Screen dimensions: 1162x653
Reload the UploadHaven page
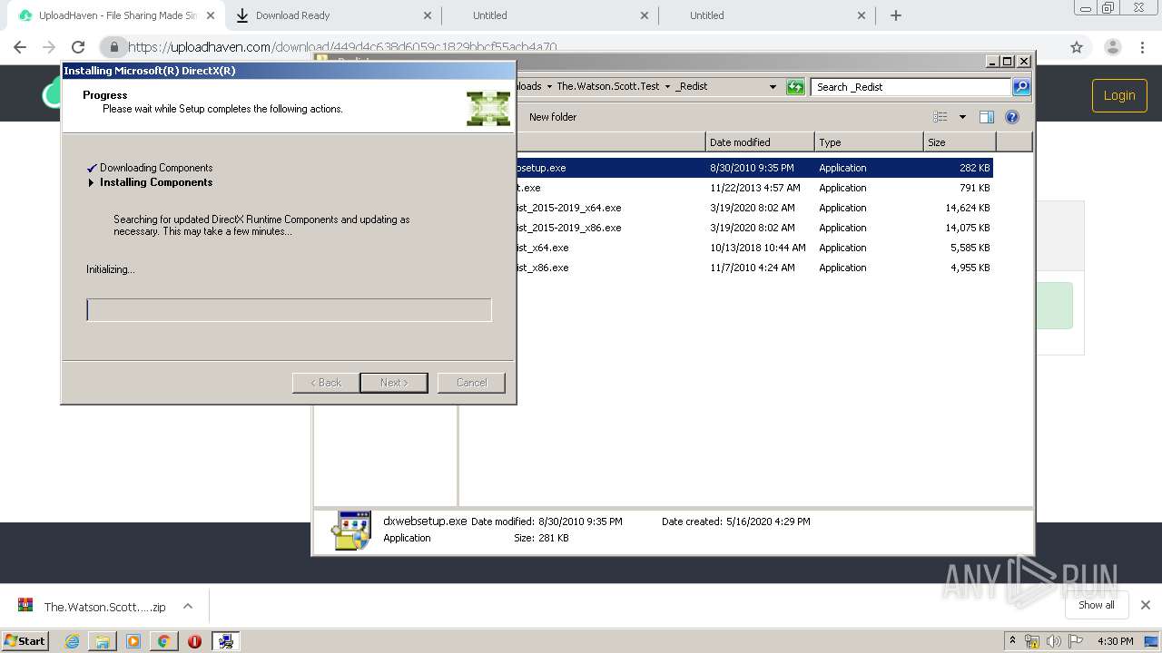tap(78, 47)
